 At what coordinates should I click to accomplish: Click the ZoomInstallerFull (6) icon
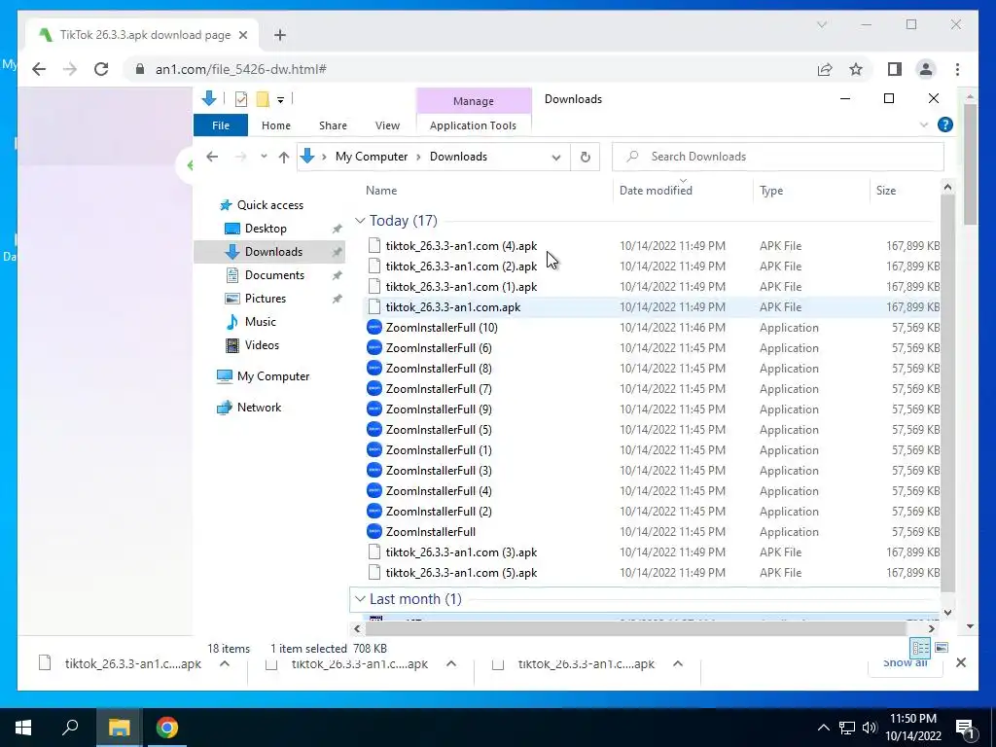click(x=374, y=348)
